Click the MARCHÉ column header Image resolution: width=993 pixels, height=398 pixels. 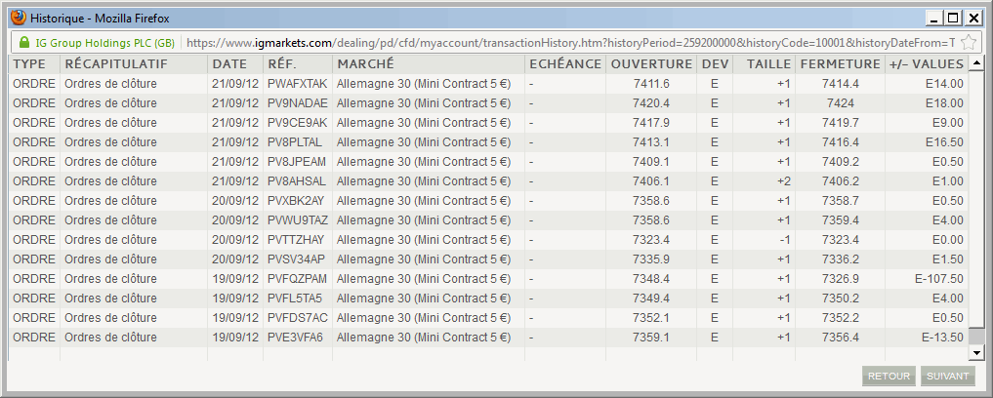(365, 64)
